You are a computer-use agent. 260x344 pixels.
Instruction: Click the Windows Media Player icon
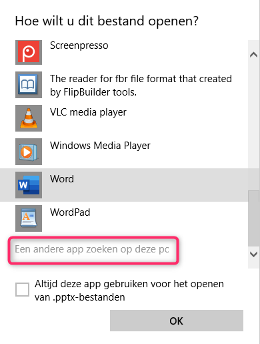pos(29,152)
